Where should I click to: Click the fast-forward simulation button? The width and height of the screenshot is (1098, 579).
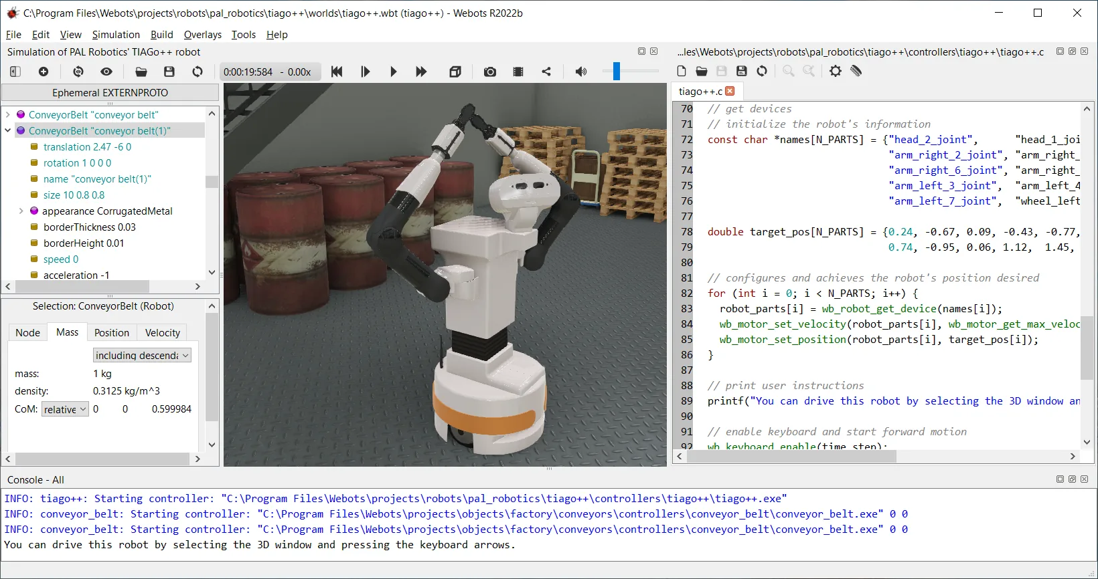pyautogui.click(x=421, y=72)
